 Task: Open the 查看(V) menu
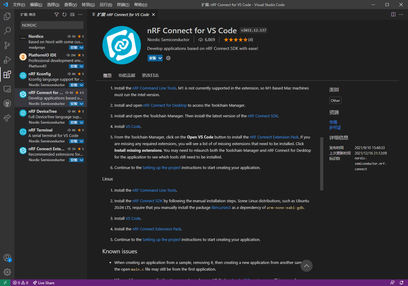tap(71, 5)
